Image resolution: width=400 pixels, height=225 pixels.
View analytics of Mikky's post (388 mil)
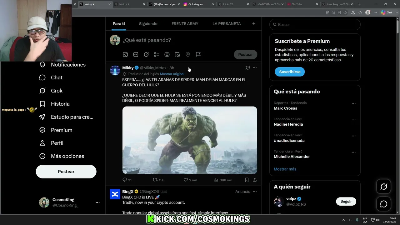[222, 180]
